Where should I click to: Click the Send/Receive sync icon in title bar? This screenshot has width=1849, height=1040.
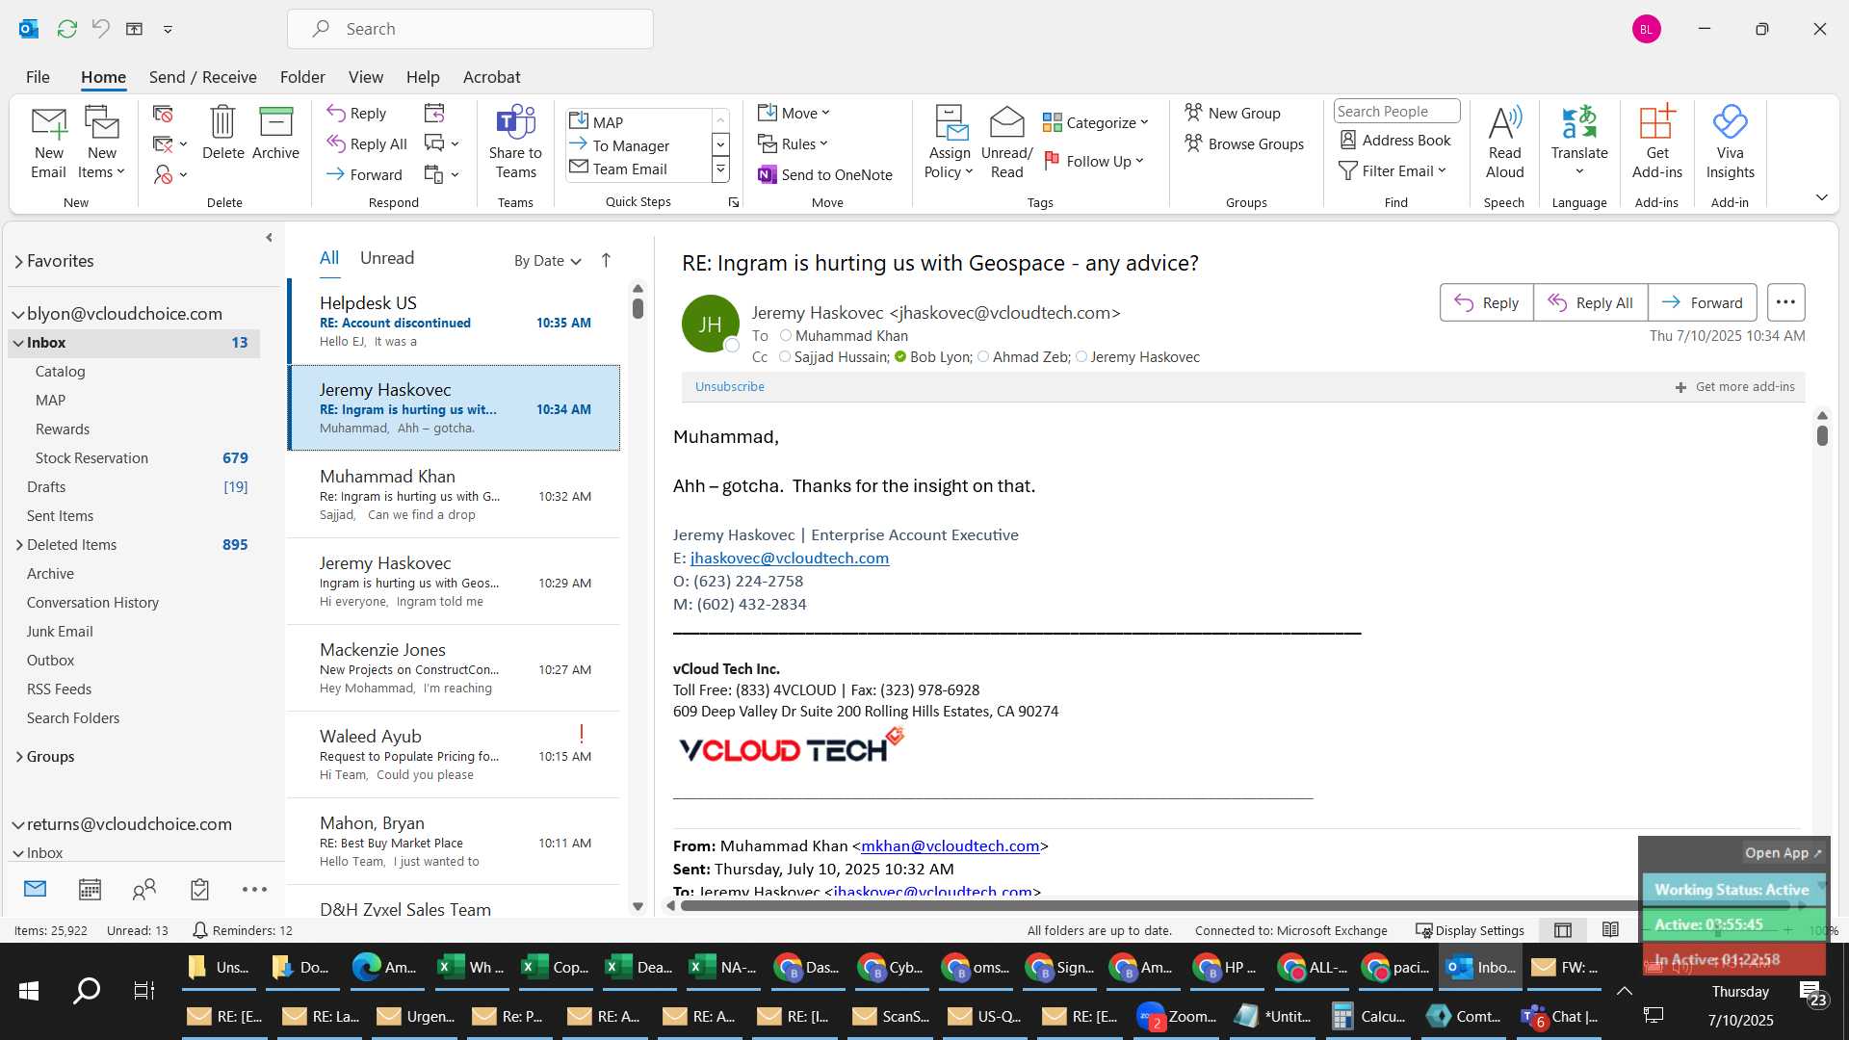click(x=66, y=29)
